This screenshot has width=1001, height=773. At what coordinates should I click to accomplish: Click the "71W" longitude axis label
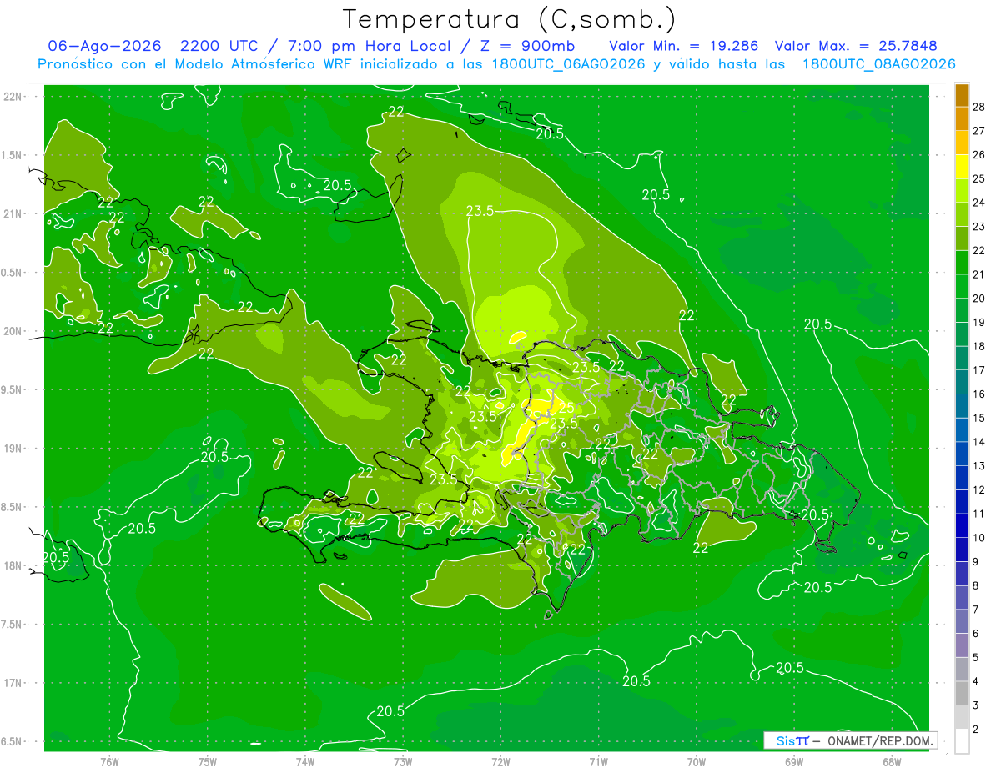tap(598, 762)
